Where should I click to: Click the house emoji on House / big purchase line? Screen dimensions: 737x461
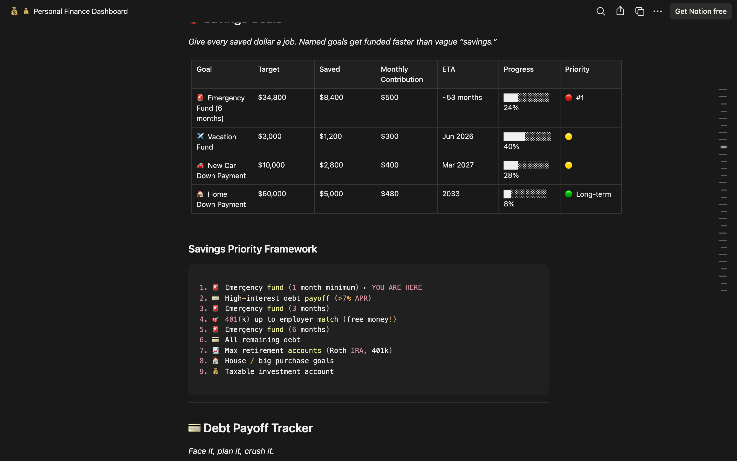click(216, 361)
